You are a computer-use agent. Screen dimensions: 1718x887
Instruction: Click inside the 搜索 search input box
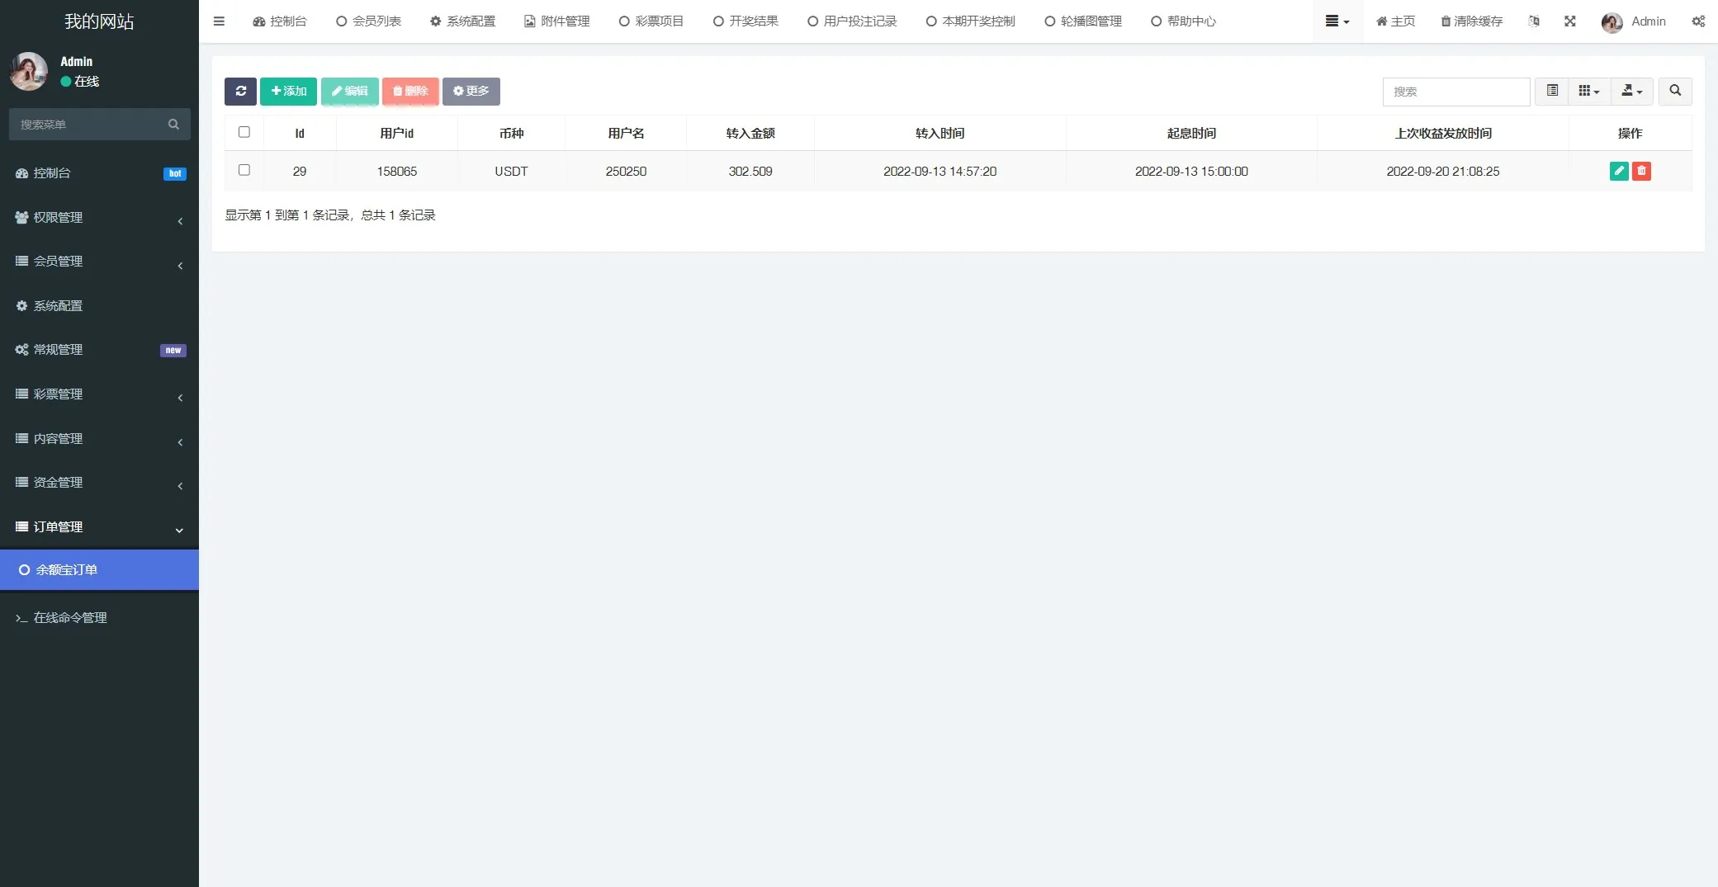1456,92
